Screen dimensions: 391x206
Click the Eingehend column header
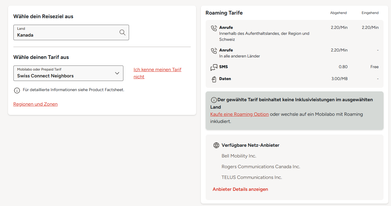point(370,13)
